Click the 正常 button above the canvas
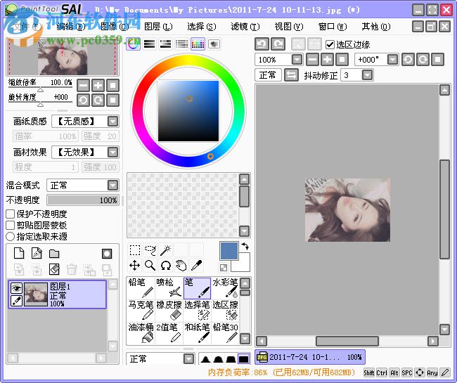The image size is (457, 383). pyautogui.click(x=267, y=75)
